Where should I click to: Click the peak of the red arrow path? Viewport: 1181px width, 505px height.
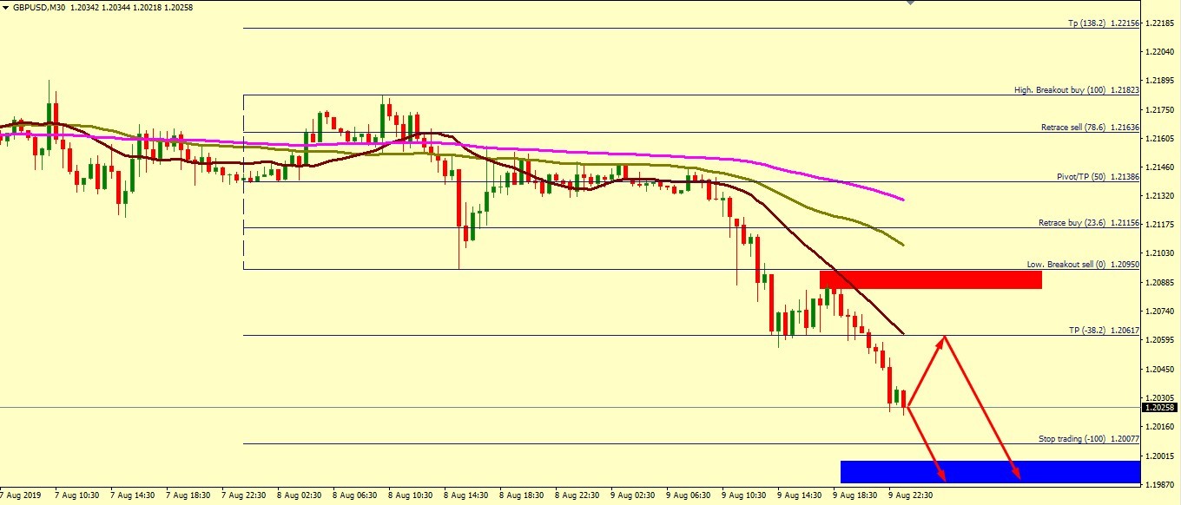[944, 336]
